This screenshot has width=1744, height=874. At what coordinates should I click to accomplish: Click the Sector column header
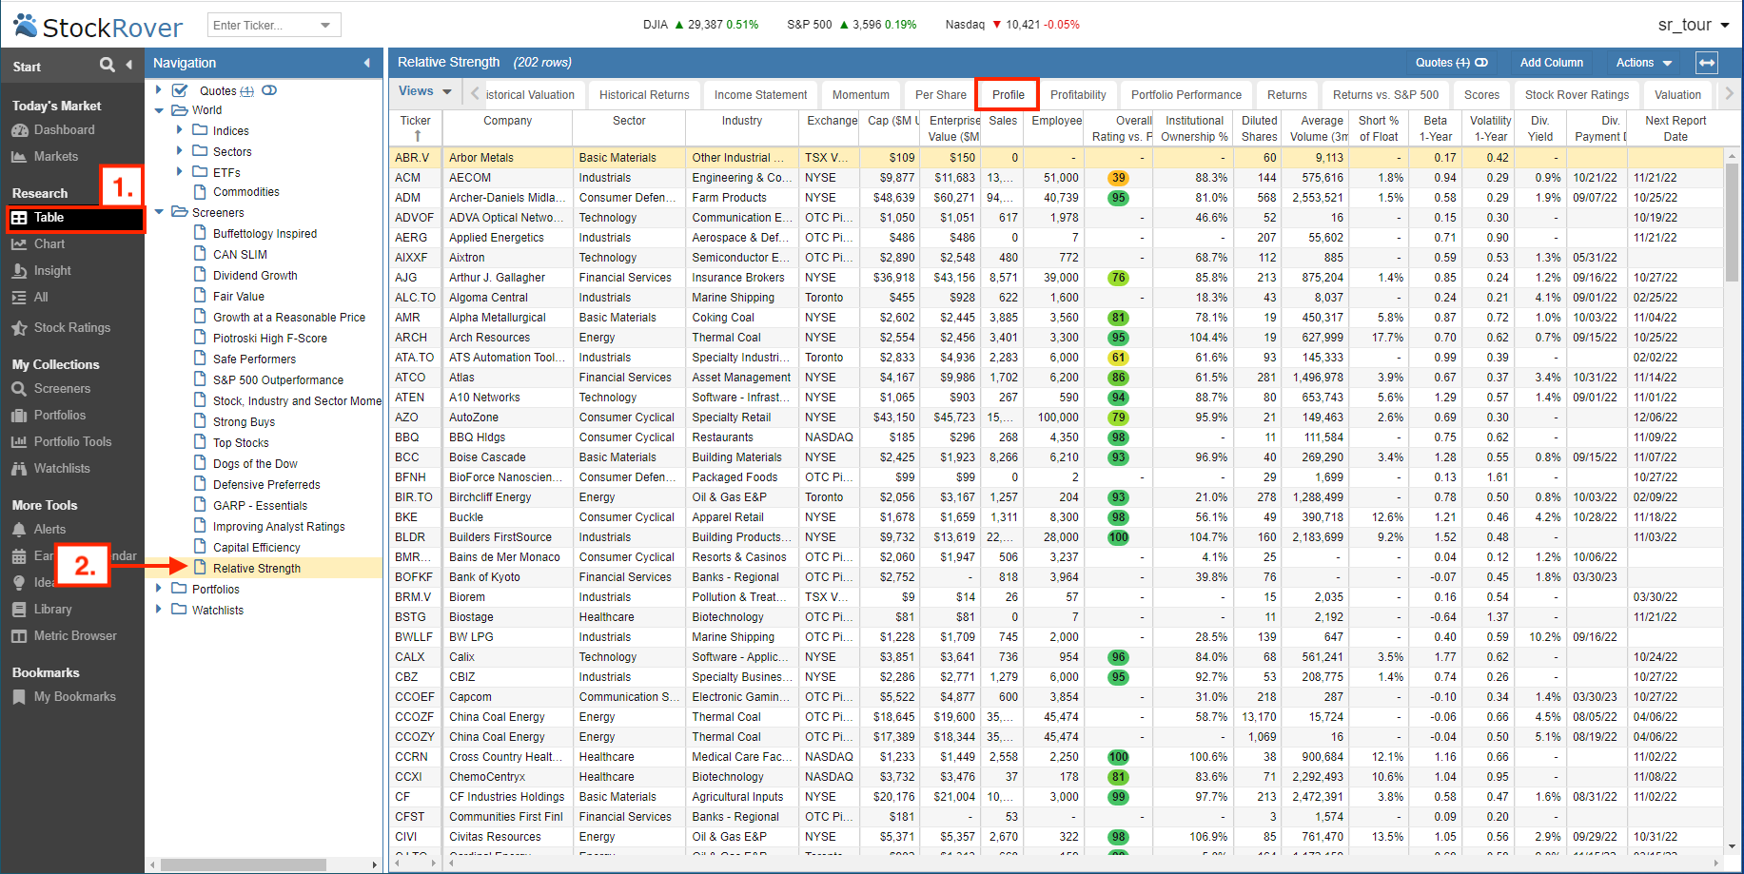click(x=629, y=128)
